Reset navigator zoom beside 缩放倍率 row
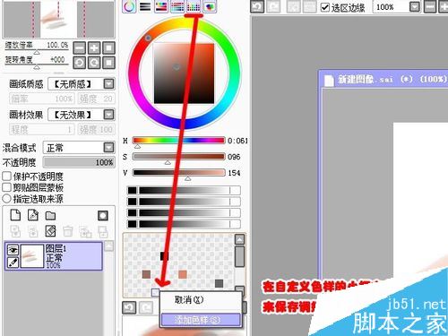 [x=108, y=47]
